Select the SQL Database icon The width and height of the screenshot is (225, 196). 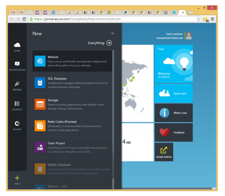pyautogui.click(x=40, y=83)
